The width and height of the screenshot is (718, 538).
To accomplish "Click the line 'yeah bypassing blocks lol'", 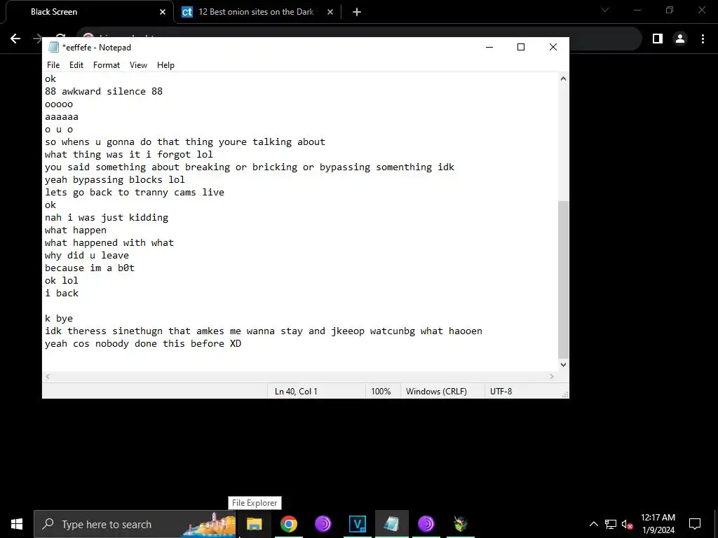I will tap(114, 179).
